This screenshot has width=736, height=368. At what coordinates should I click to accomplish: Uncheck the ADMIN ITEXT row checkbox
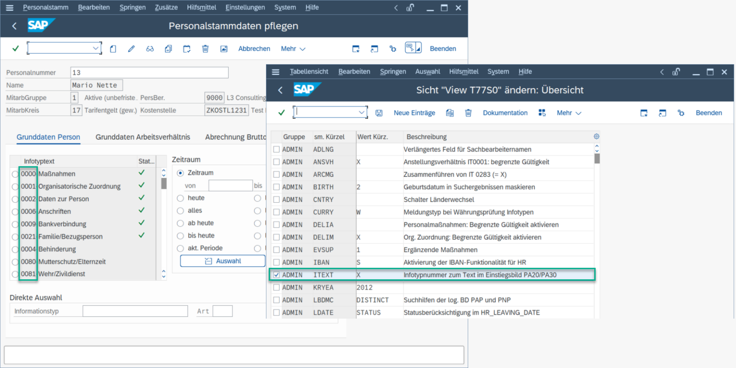point(276,275)
